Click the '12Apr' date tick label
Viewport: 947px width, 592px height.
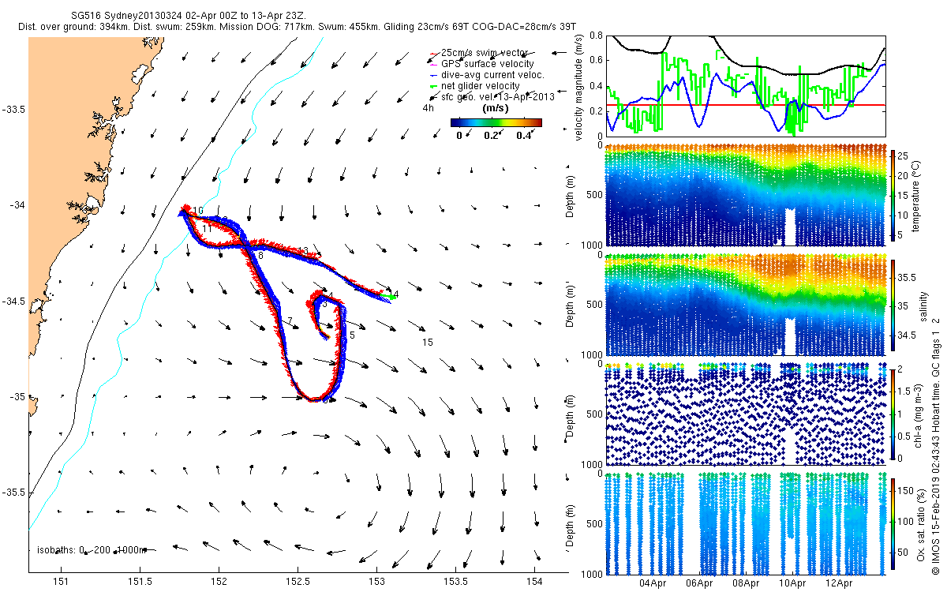839,584
